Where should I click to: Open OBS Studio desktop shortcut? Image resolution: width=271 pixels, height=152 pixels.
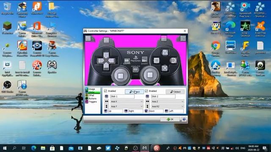[x=7, y=87]
